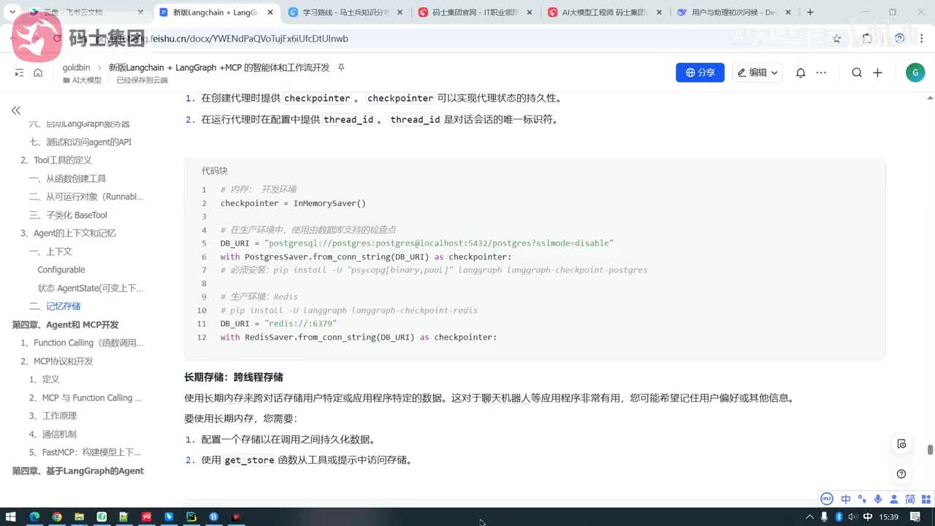Open the floating help question icon

tap(901, 473)
